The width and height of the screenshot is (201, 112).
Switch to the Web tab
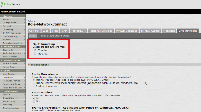(x=46, y=31)
